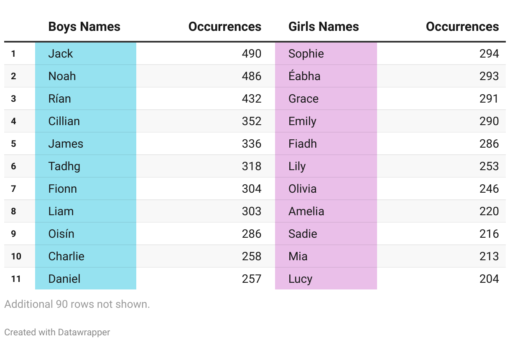
Task: Click the Cillian name cell
Action: (x=86, y=121)
